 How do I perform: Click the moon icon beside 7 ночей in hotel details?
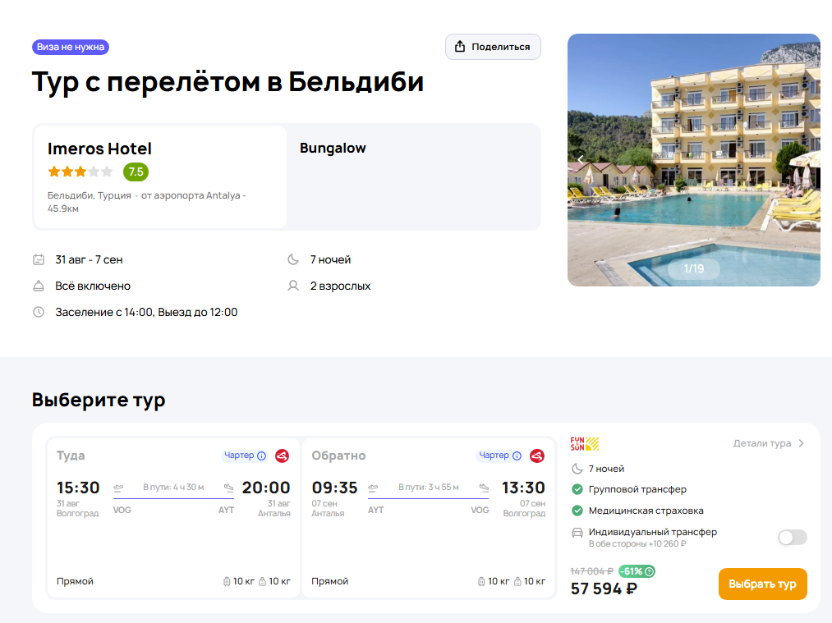coord(293,260)
